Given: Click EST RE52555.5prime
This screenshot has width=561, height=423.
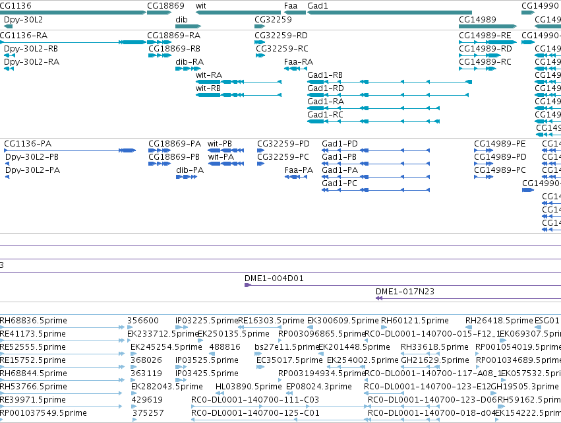Looking at the screenshot, I should [x=62, y=354].
